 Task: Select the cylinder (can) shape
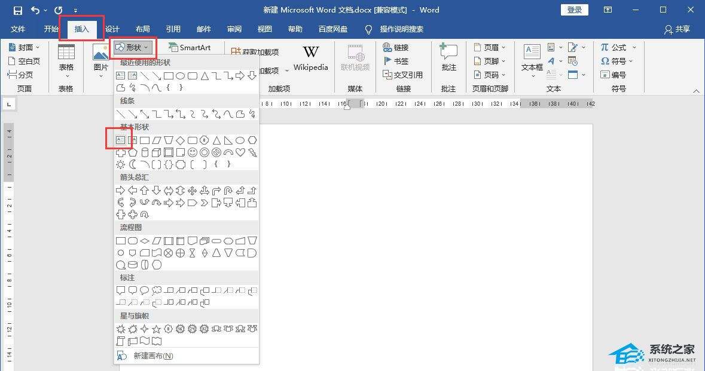point(145,152)
